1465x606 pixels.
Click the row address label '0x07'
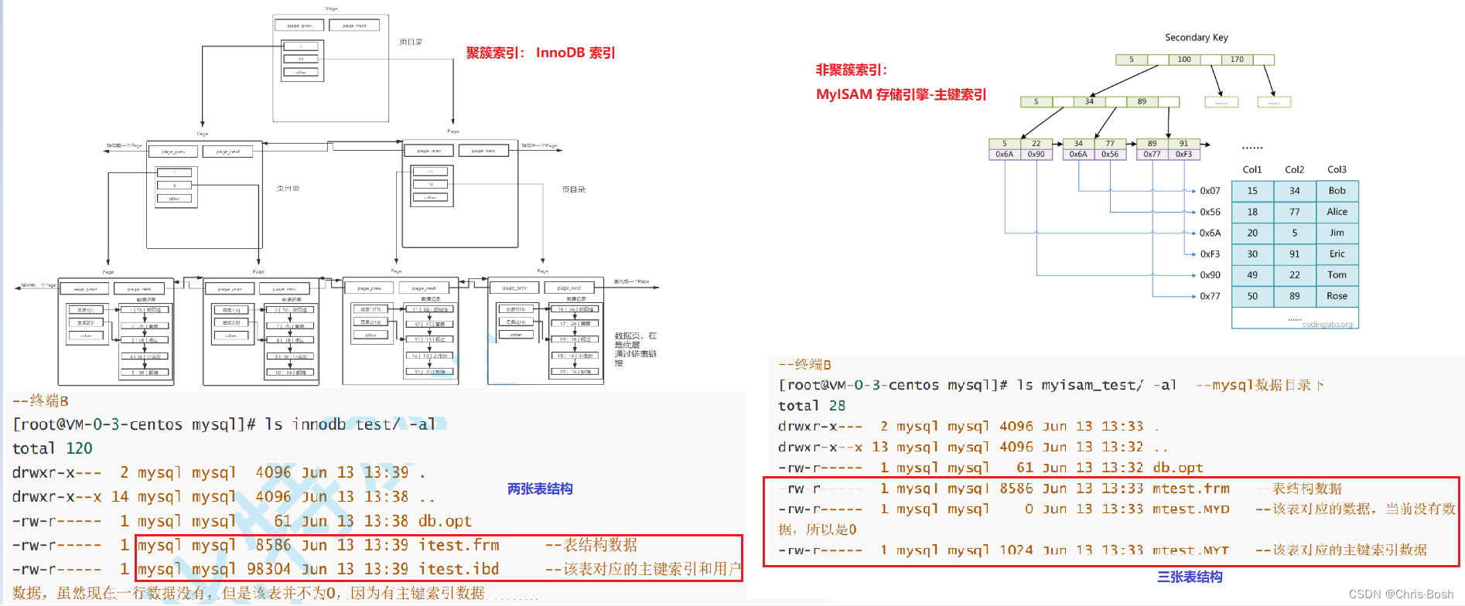pyautogui.click(x=1210, y=191)
